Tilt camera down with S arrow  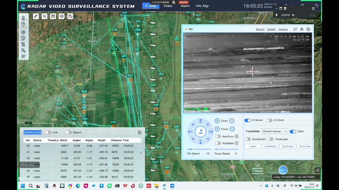coord(200,142)
